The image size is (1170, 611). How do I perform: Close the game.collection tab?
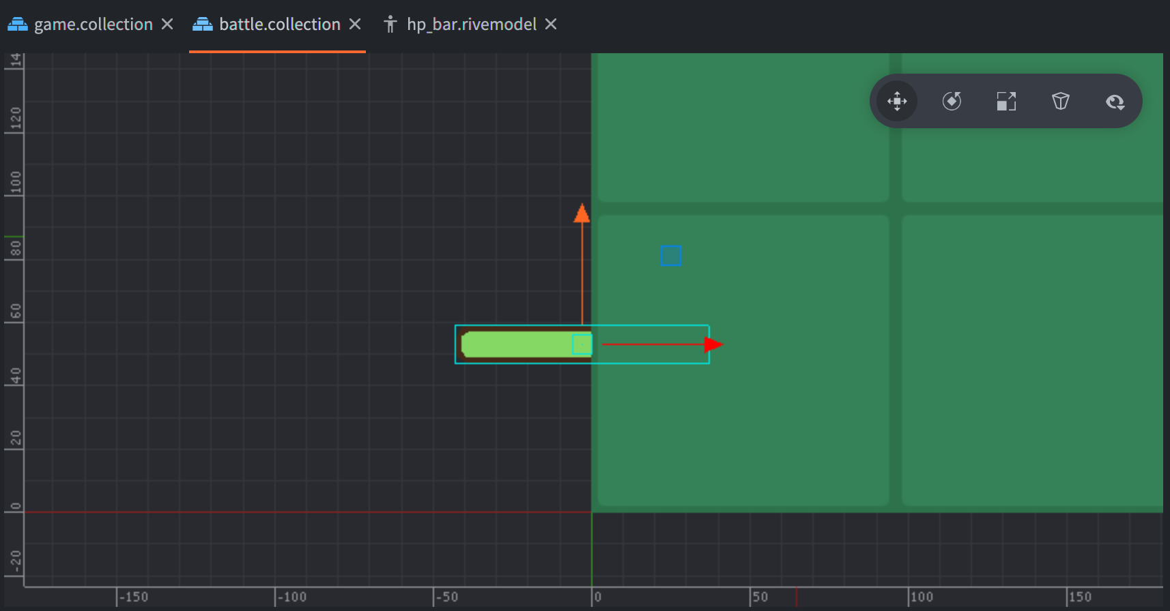167,25
